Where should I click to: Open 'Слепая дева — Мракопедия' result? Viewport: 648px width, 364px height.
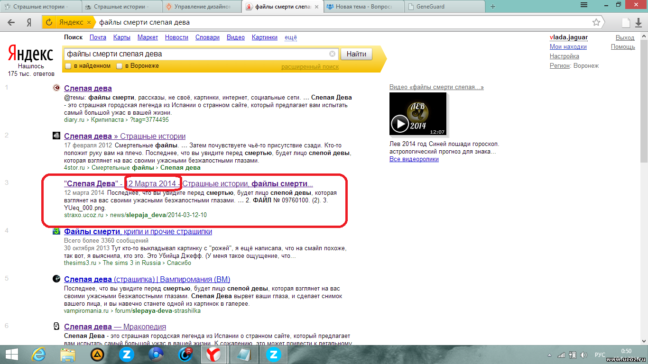pyautogui.click(x=115, y=327)
